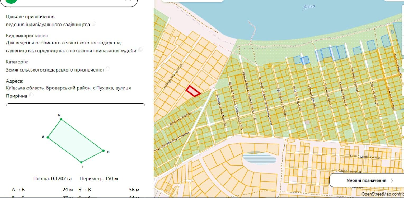Click the green parcel polygon in diagram

pyautogui.click(x=76, y=141)
